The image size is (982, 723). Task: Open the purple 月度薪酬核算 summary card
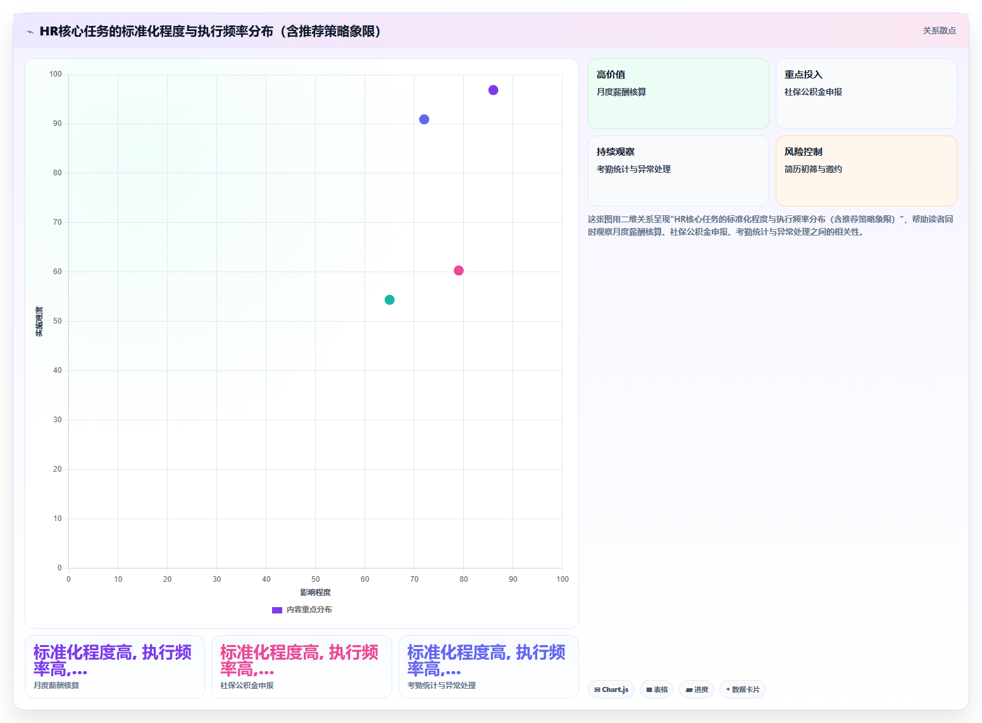tap(115, 667)
